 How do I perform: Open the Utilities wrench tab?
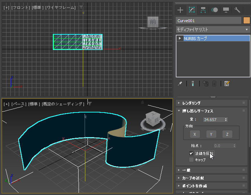[237, 10]
